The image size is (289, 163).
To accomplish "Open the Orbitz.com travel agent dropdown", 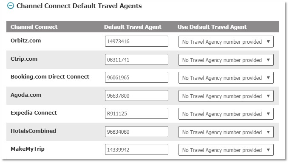I will [226, 42].
